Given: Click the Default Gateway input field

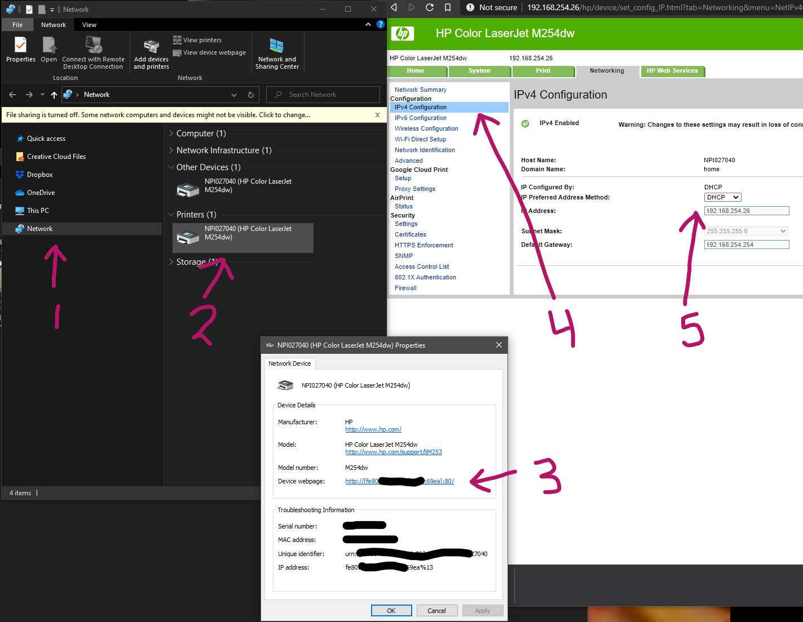Looking at the screenshot, I should coord(747,245).
